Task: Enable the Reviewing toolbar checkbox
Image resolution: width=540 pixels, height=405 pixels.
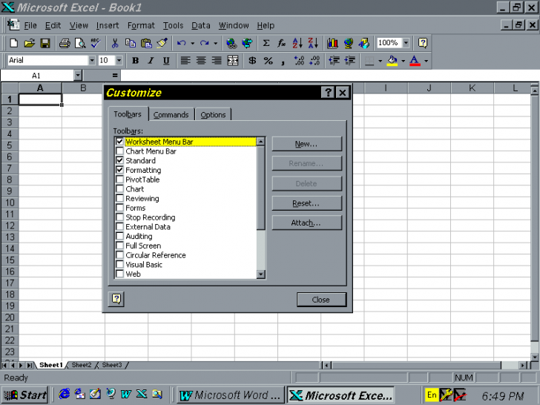Action: (119, 198)
